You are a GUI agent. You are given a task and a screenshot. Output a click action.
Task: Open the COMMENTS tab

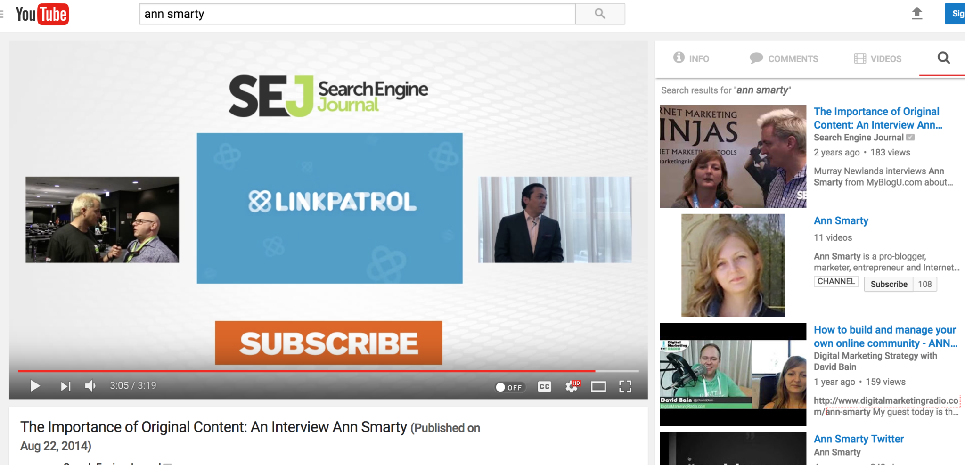(x=784, y=58)
